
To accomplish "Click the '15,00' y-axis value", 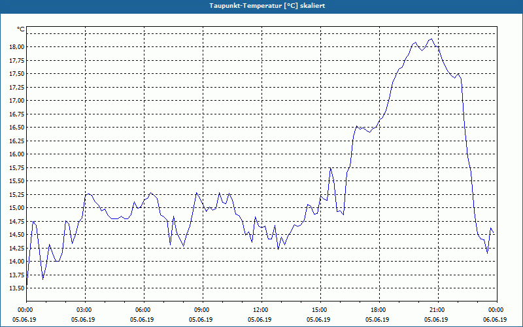I will click(x=18, y=208).
